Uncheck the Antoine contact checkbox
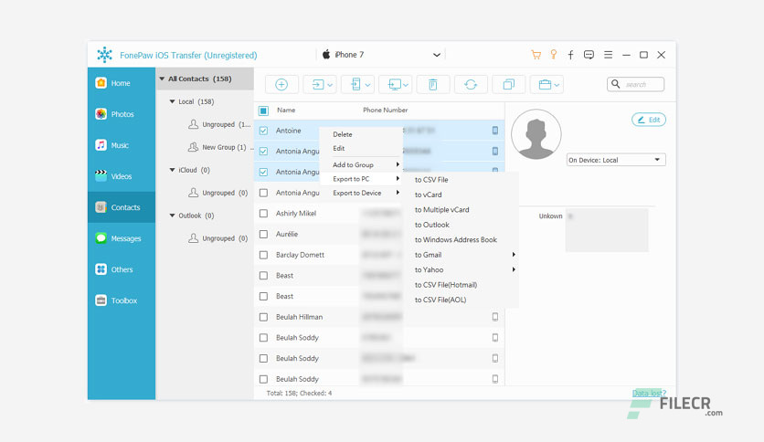The image size is (764, 442). pyautogui.click(x=263, y=131)
